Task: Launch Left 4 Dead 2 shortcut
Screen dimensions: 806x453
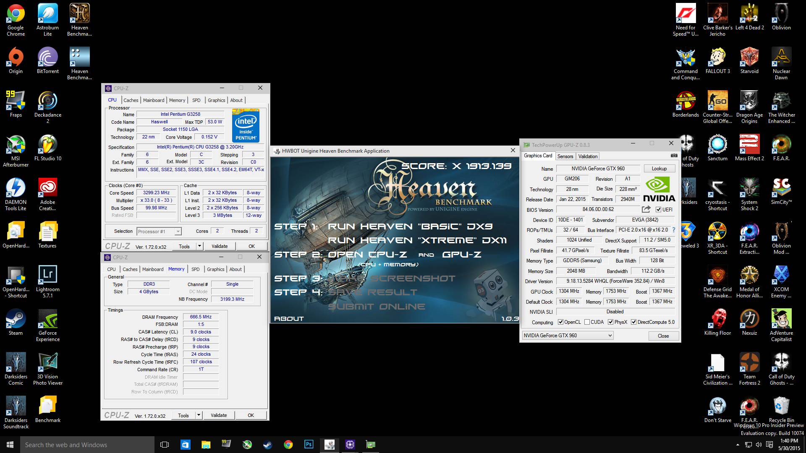Action: click(x=749, y=17)
